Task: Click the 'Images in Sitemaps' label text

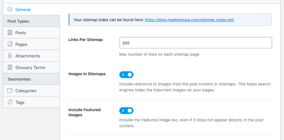Action: (87, 74)
